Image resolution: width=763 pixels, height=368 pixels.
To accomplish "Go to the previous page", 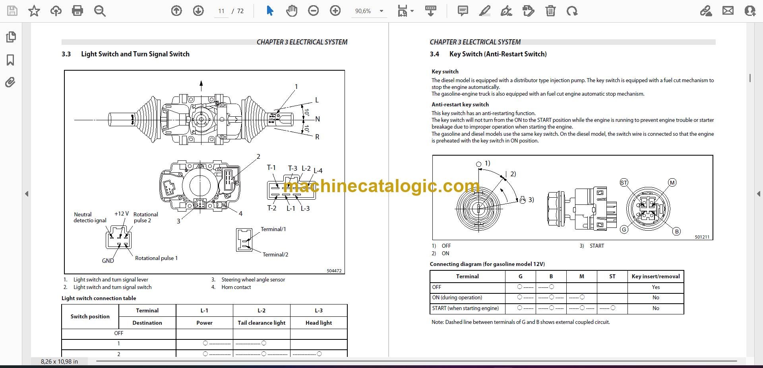I will 176,11.
